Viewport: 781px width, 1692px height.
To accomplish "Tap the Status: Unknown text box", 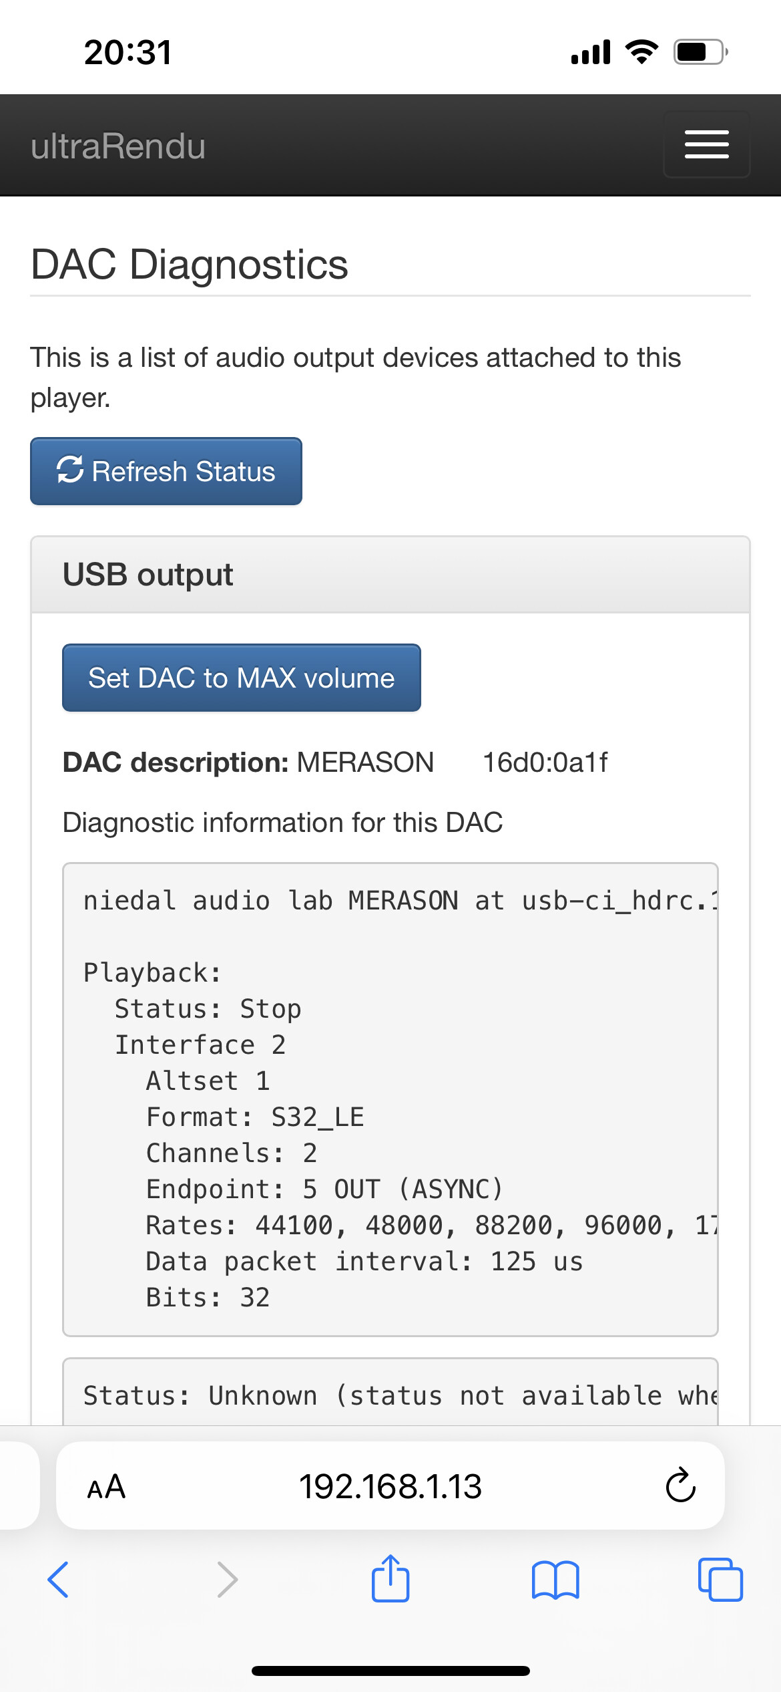I will (x=390, y=1395).
